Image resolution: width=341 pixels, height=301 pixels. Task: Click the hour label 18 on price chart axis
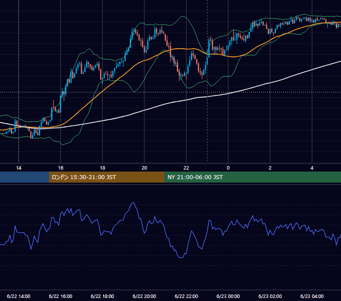point(102,168)
